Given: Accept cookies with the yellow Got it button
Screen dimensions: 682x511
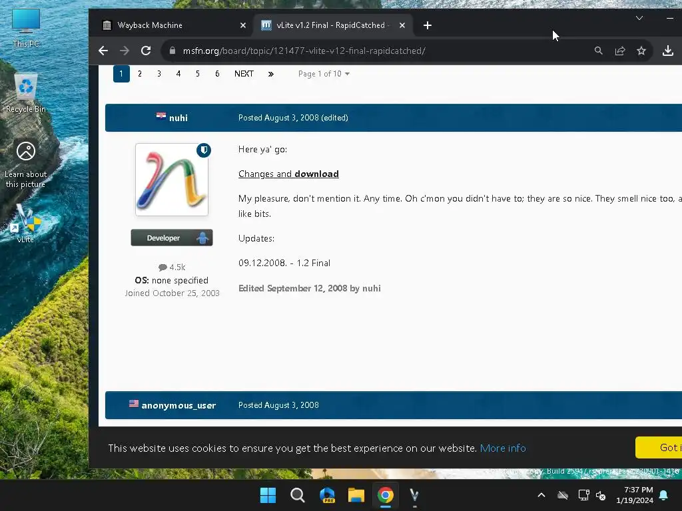Looking at the screenshot, I should 659,448.
